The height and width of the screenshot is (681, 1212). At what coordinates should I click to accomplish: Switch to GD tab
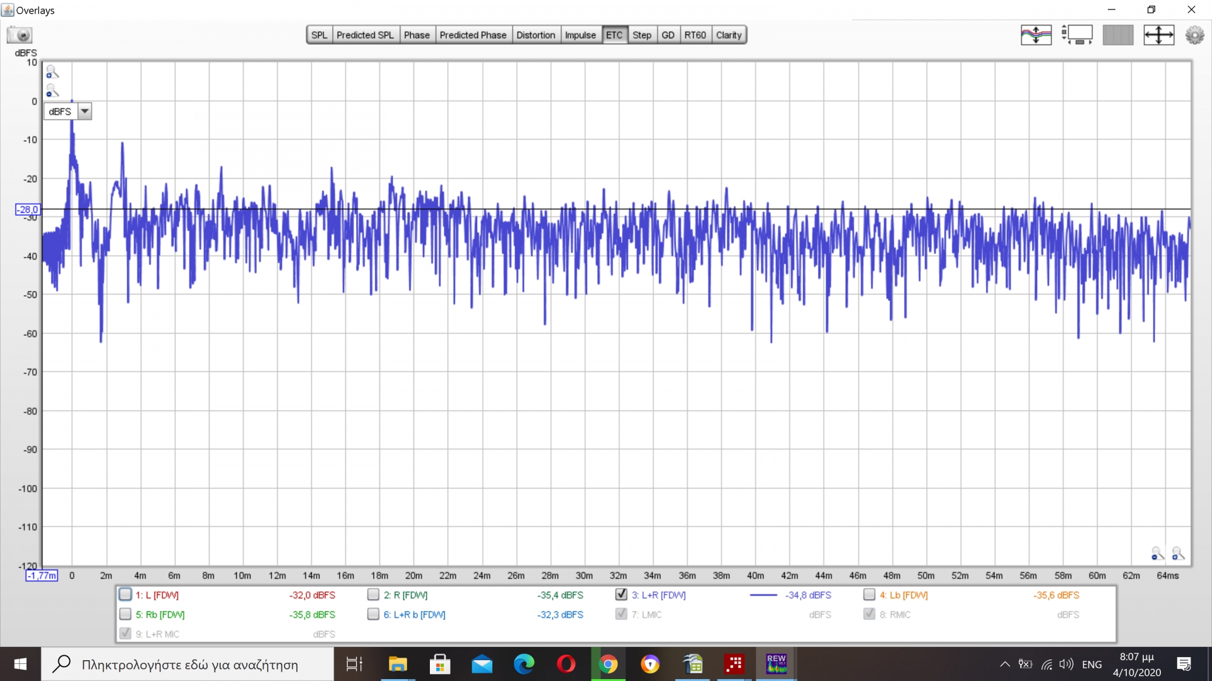click(668, 35)
